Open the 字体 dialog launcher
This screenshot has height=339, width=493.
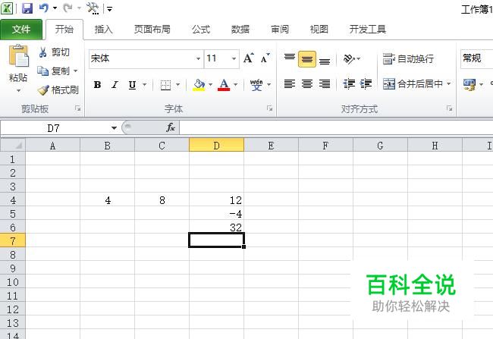pos(269,108)
